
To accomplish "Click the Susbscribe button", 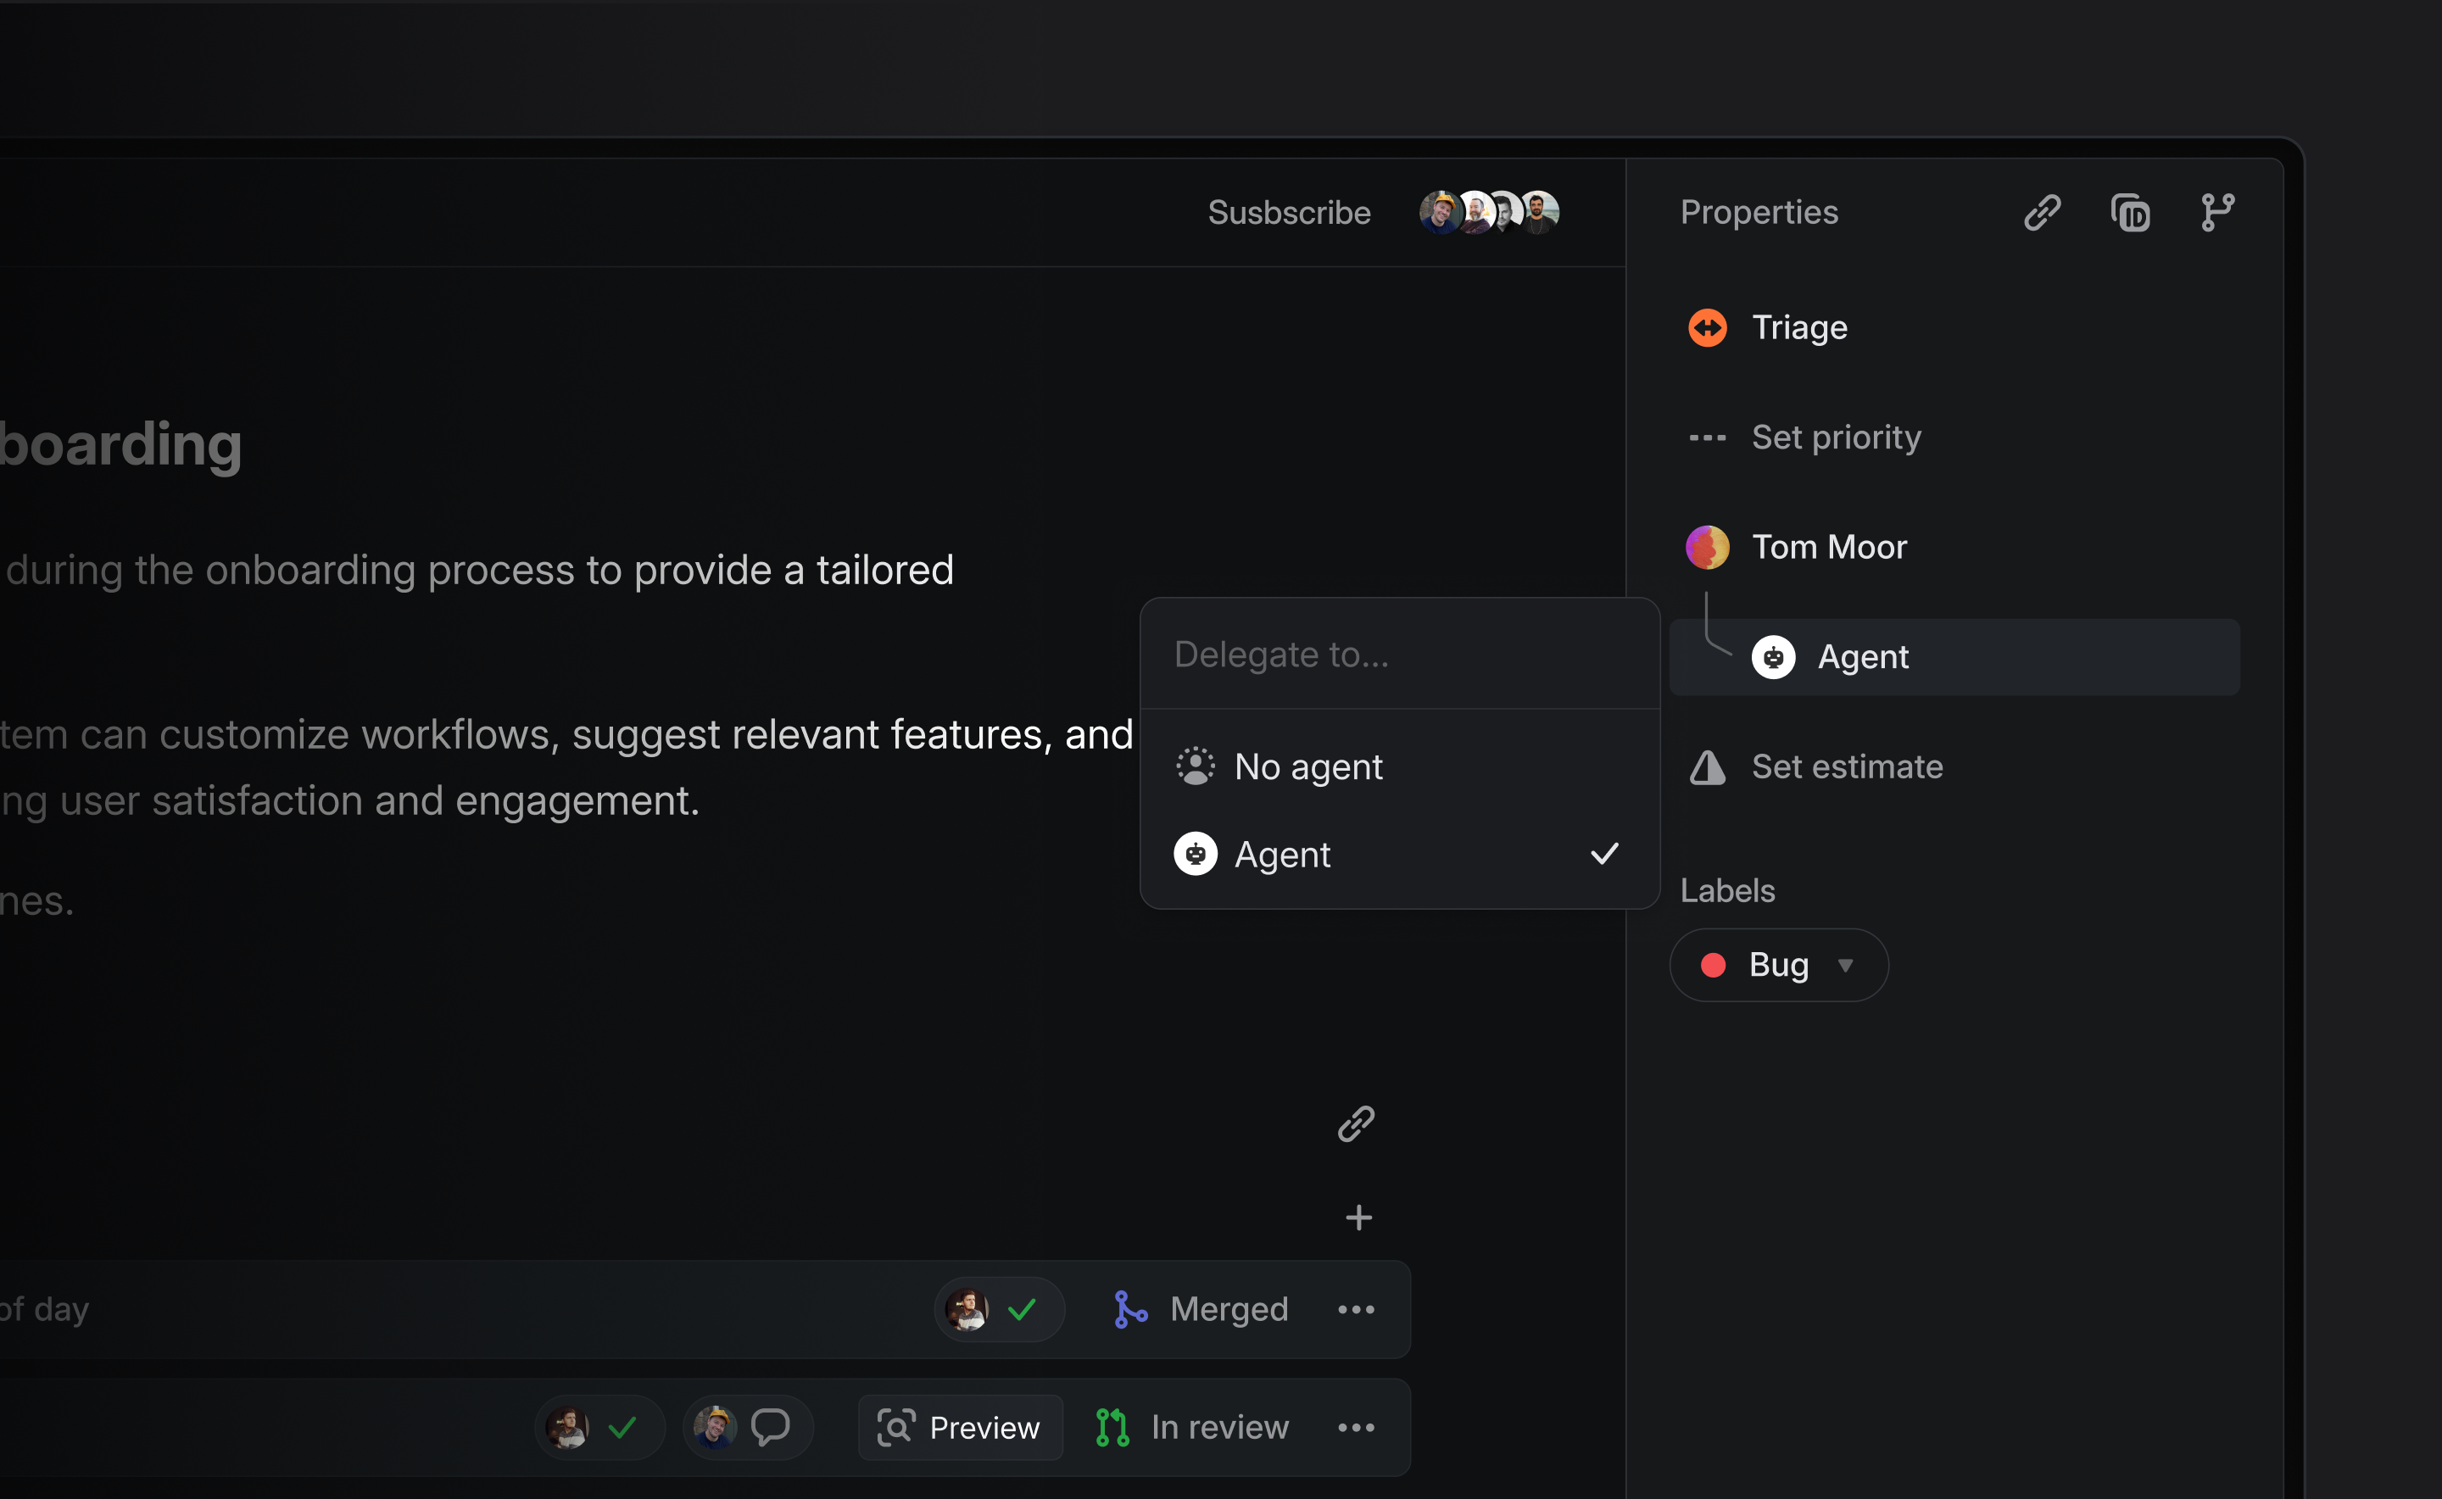I will 1288,213.
